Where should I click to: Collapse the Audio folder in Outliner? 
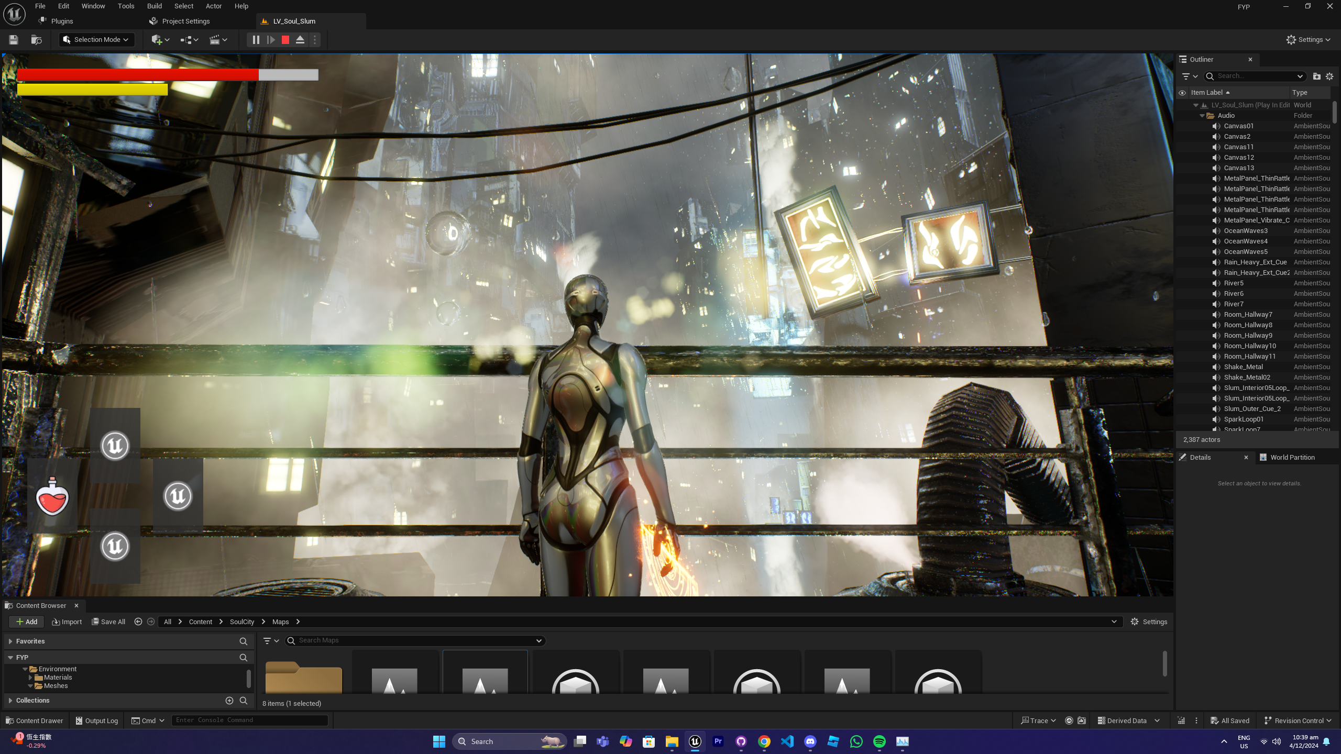pos(1202,116)
